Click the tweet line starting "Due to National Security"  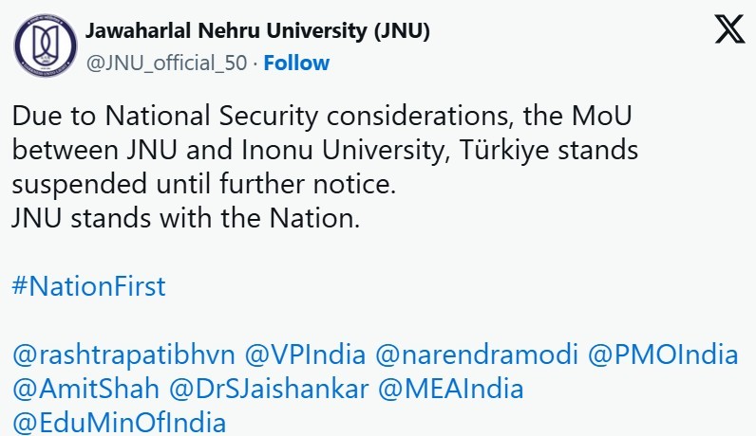(x=322, y=117)
